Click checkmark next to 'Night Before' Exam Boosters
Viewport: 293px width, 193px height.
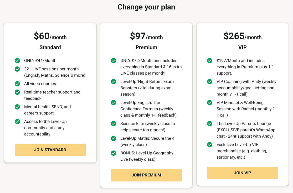(x=114, y=82)
